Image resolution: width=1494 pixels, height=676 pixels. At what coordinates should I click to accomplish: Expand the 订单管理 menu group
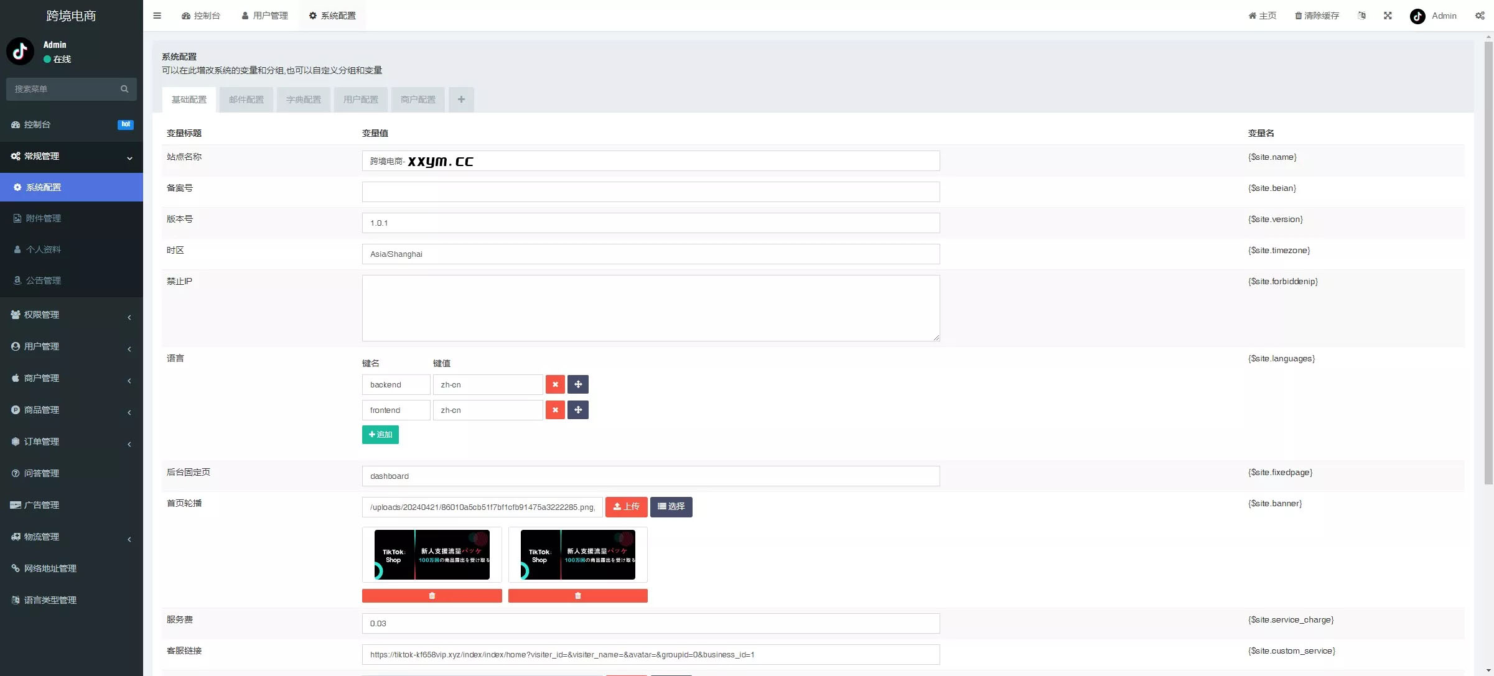(x=72, y=442)
